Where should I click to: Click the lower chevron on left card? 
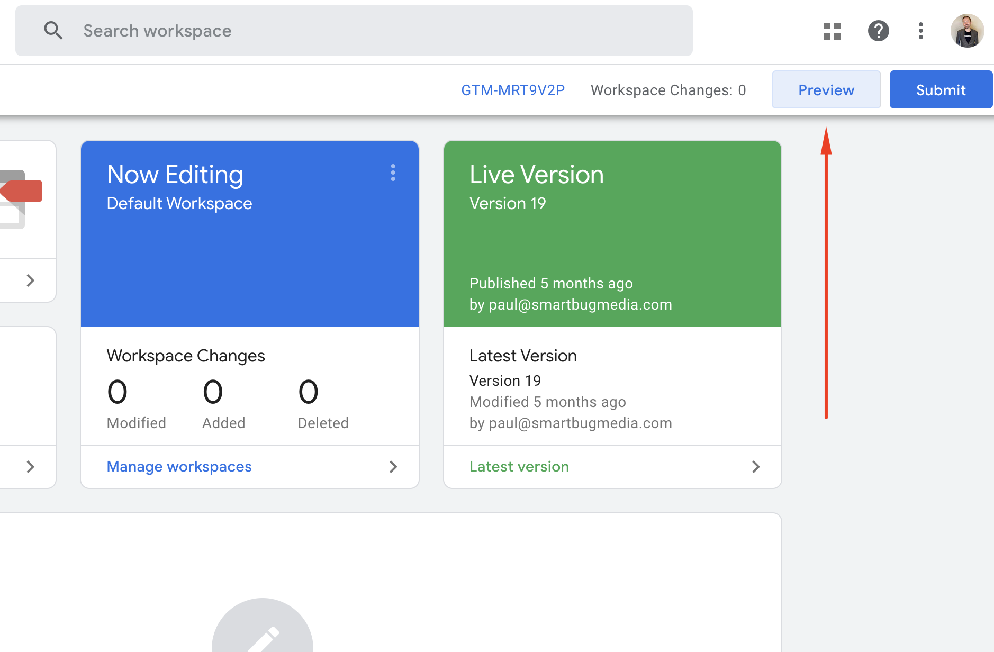point(30,467)
